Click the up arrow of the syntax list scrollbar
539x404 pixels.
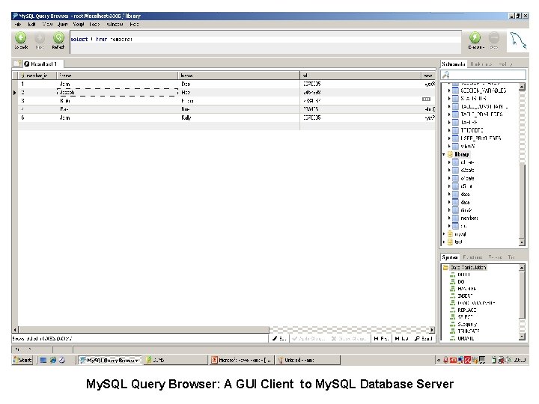click(x=522, y=267)
